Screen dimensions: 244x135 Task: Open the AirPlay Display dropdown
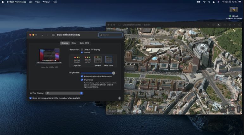pyautogui.click(x=64, y=93)
